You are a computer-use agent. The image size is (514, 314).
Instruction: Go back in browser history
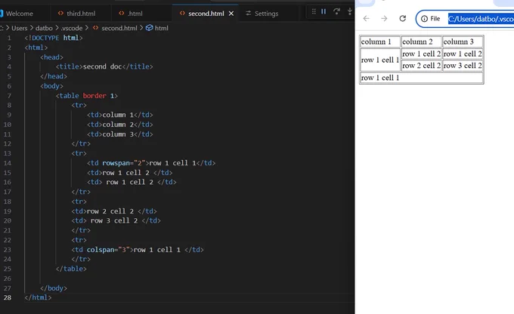coord(366,19)
